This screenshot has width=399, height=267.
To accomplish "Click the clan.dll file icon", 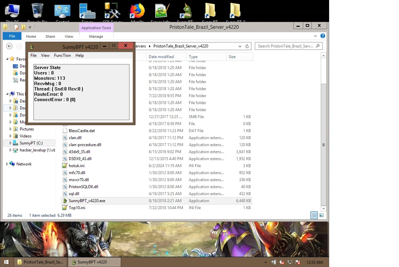I will click(x=65, y=138).
